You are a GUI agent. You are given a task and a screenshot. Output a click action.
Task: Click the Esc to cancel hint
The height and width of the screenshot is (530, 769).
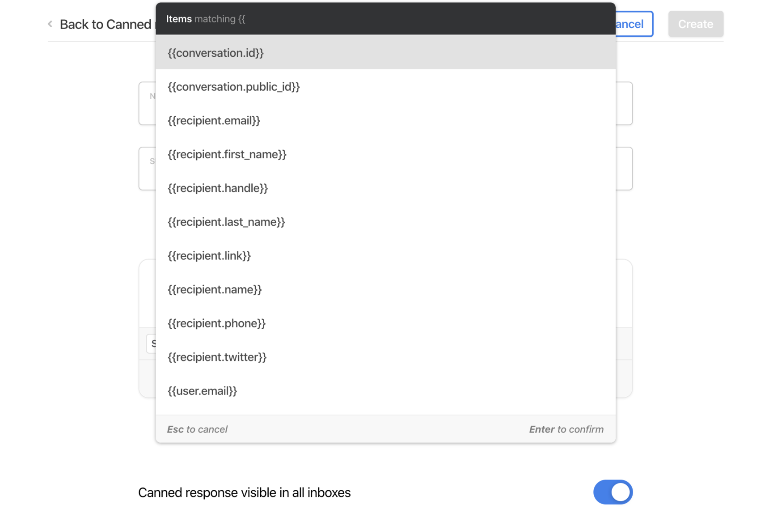click(197, 429)
